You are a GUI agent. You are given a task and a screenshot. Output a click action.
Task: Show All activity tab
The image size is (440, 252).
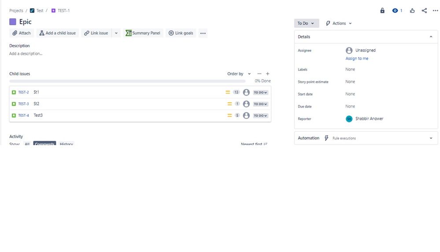tap(27, 143)
